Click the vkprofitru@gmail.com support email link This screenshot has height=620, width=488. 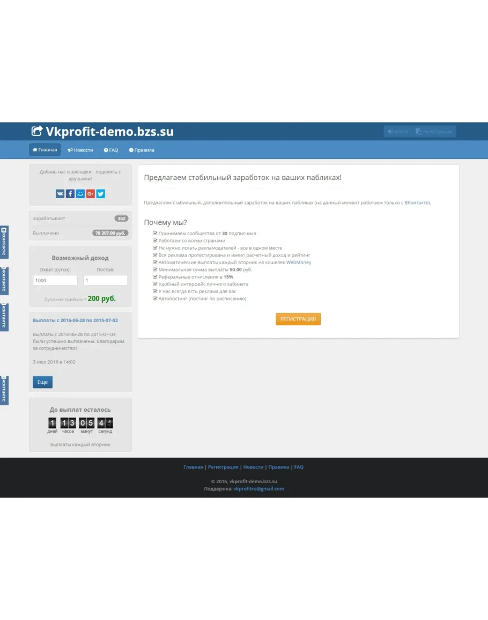(x=258, y=489)
